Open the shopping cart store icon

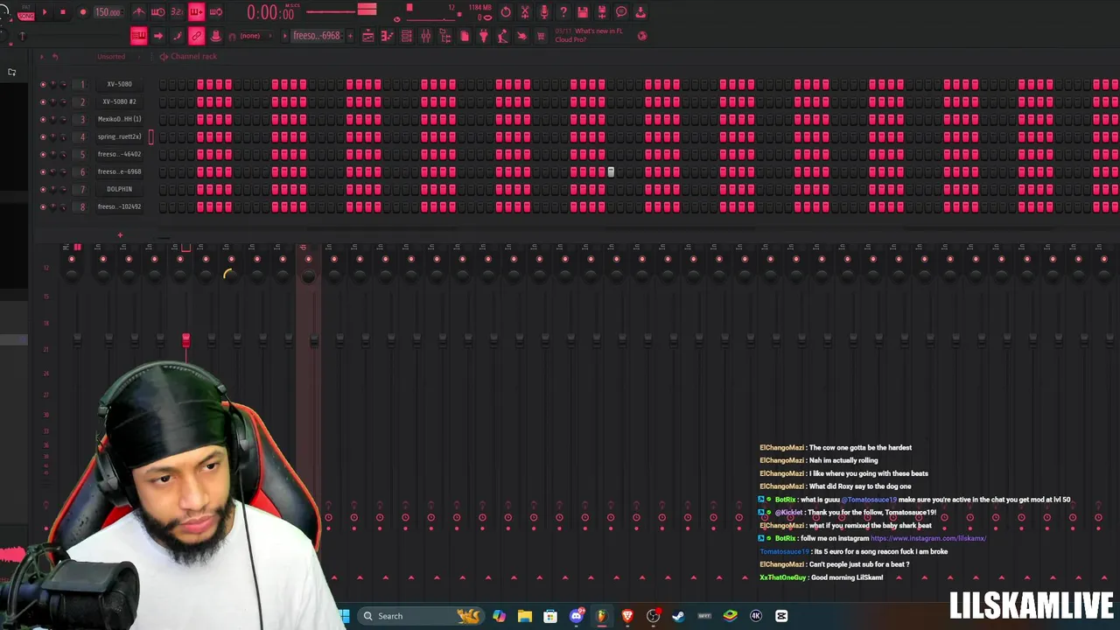[x=542, y=36]
